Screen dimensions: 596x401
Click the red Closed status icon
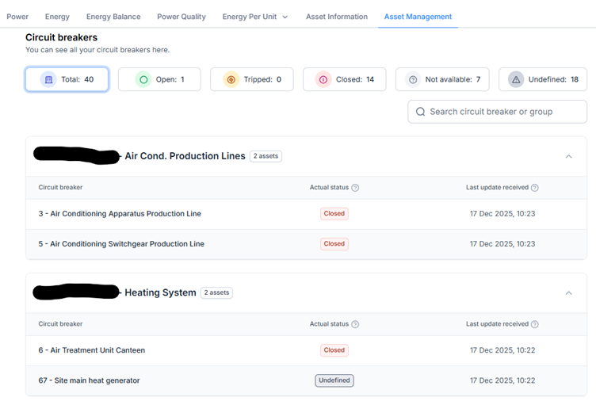coord(323,79)
